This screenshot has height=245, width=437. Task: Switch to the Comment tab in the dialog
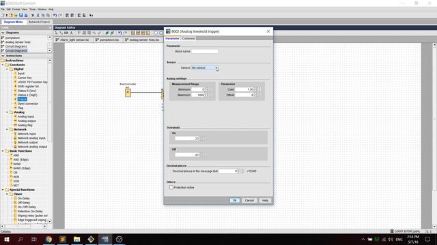(188, 39)
